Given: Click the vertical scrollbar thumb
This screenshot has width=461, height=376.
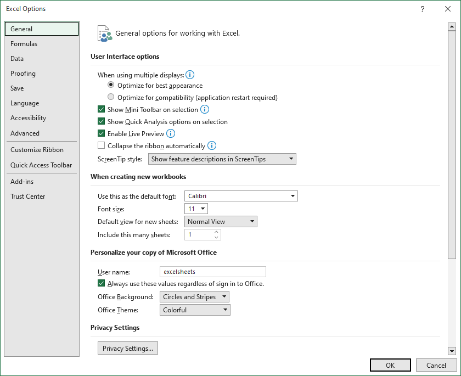Looking at the screenshot, I should click(x=452, y=145).
